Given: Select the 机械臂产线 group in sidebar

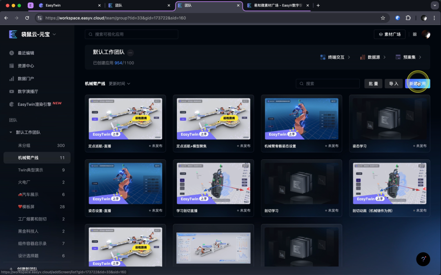Looking at the screenshot, I should click(x=37, y=158).
